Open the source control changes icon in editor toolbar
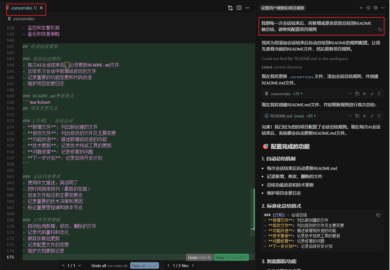 click(x=230, y=8)
